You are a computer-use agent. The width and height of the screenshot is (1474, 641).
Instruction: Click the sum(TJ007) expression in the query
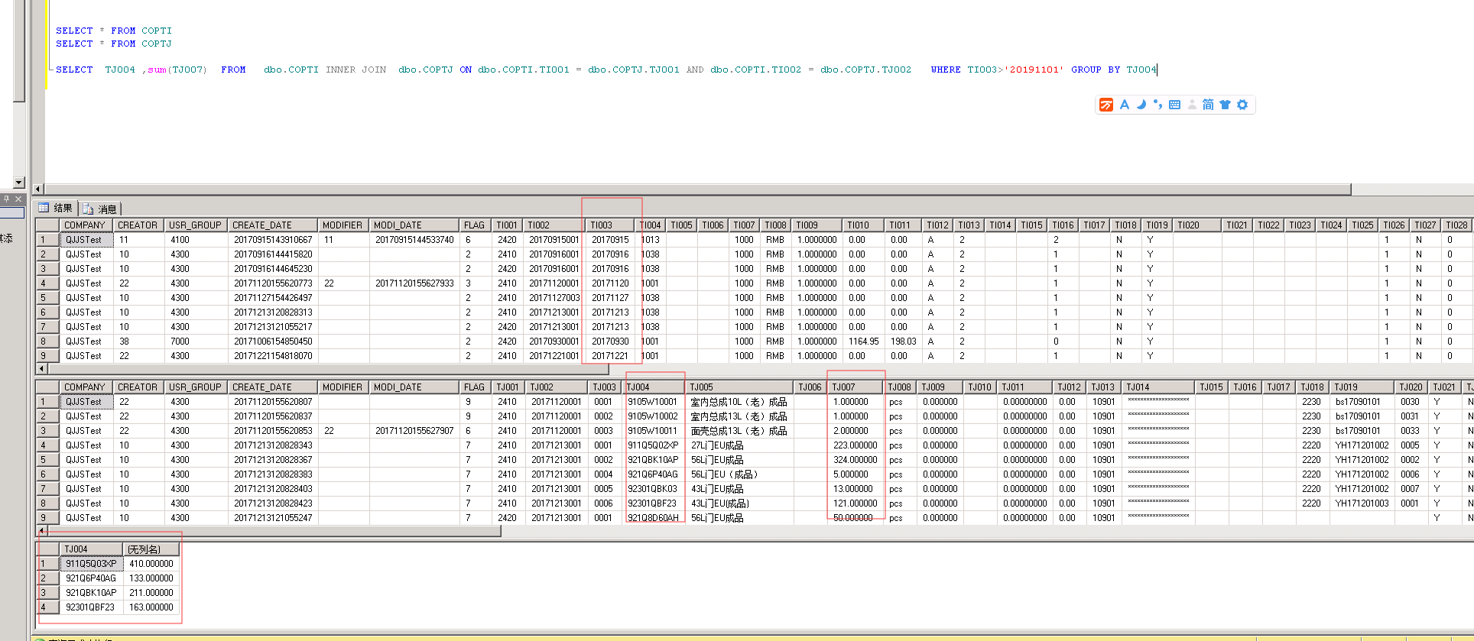click(177, 70)
